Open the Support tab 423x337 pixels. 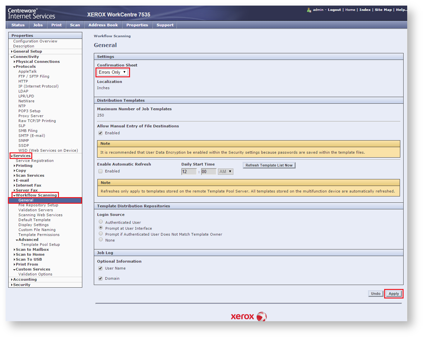165,25
